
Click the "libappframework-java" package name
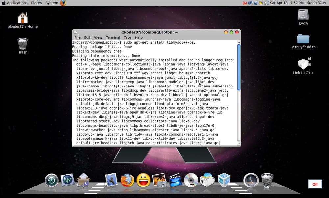coord(97,139)
